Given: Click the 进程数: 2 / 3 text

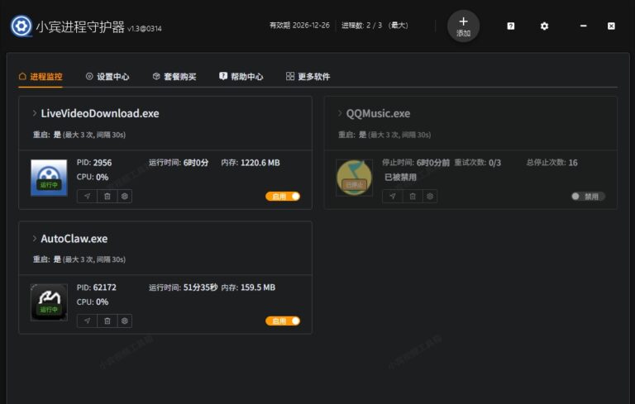Looking at the screenshot, I should click(361, 26).
